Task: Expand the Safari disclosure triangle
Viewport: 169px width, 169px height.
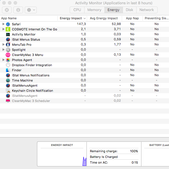Action: (x=3, y=24)
